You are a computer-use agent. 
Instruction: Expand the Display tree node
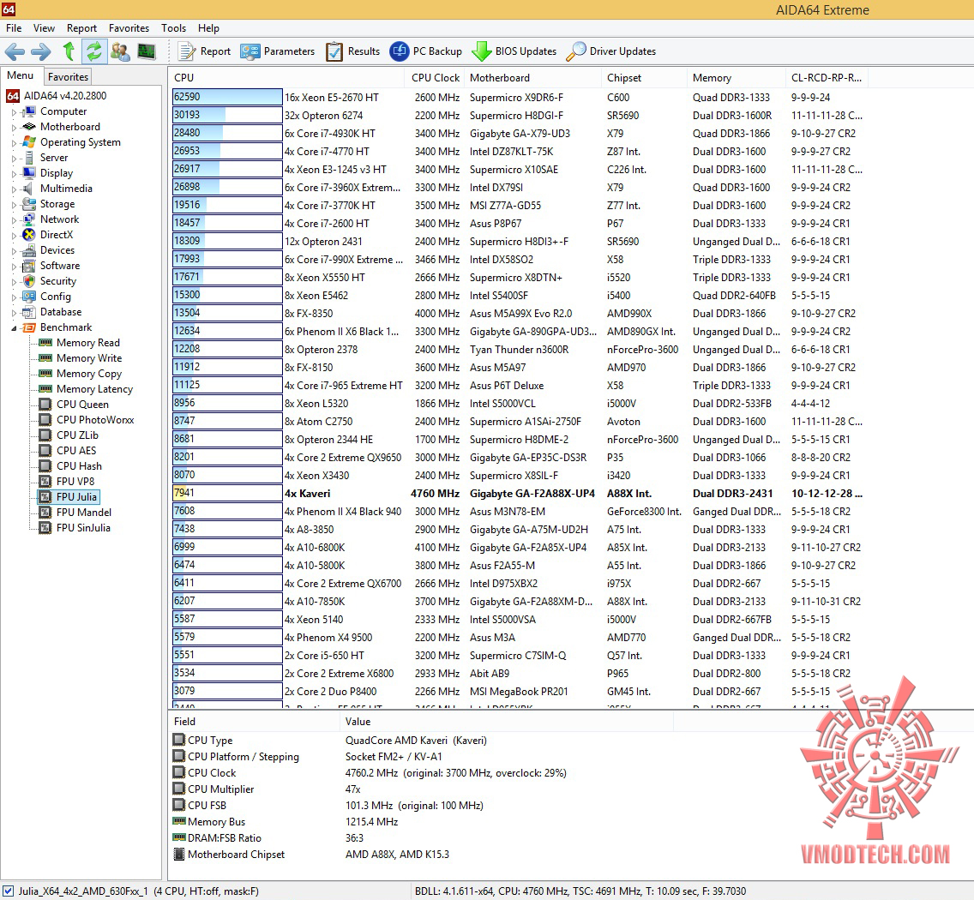(15, 174)
